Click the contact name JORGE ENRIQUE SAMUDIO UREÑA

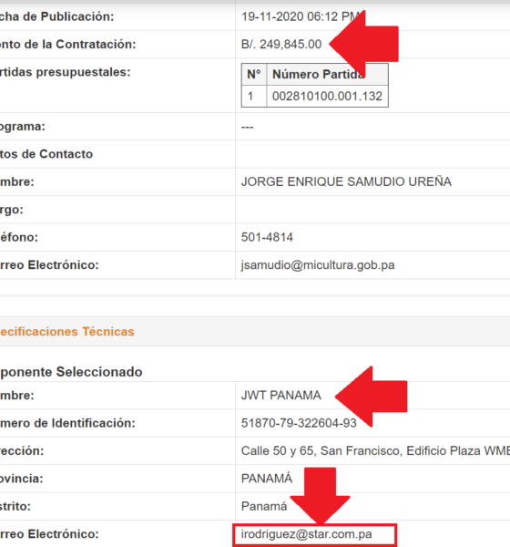[346, 181]
